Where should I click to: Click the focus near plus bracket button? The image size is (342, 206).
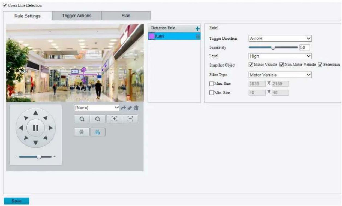point(114,119)
